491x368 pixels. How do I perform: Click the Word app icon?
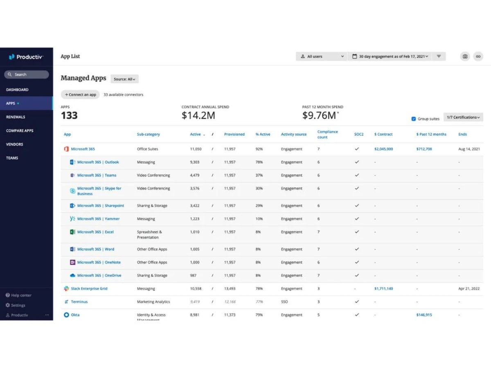tap(72, 249)
